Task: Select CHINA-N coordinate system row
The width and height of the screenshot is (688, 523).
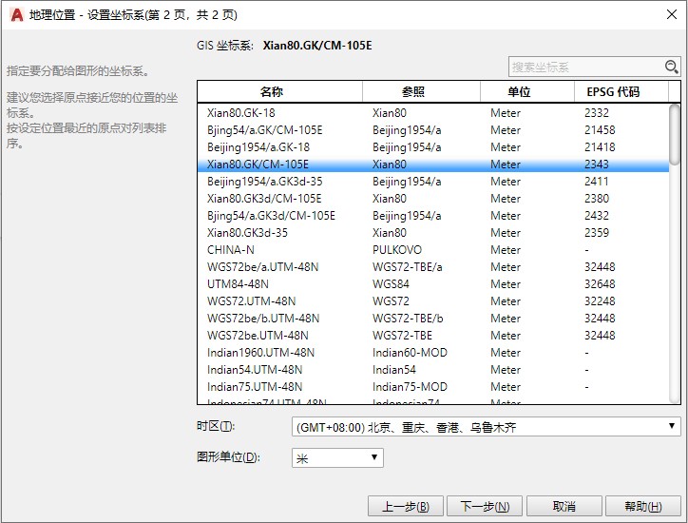Action: pos(433,250)
